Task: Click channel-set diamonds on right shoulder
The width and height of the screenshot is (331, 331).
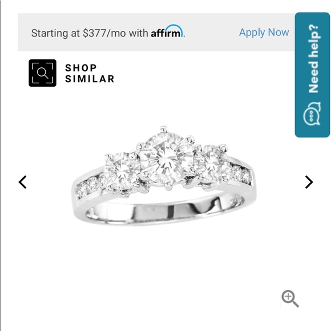Action: pos(240,173)
